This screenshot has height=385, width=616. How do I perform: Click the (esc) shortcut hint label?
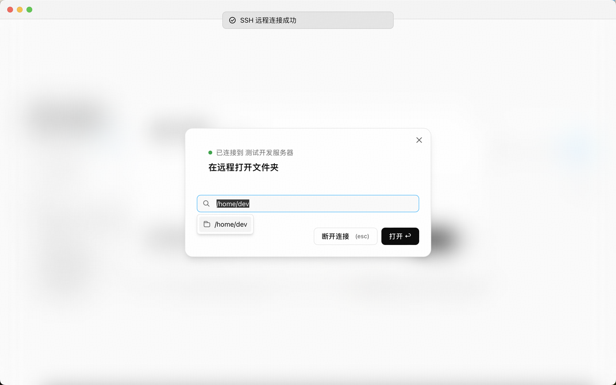(362, 236)
